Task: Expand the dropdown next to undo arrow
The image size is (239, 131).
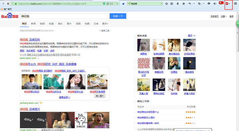Action: pyautogui.click(x=194, y=4)
